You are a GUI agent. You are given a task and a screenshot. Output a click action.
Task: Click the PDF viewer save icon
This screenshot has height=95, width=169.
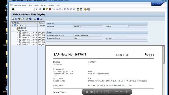point(87,92)
